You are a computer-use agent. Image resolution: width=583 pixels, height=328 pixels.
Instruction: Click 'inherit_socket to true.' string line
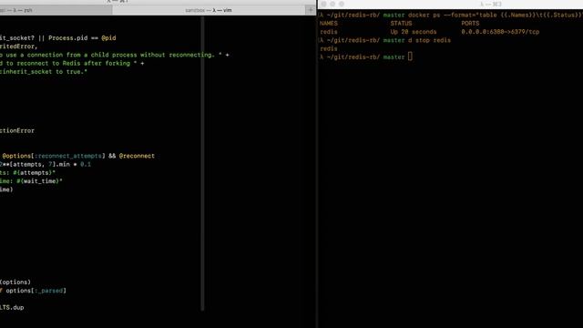tap(44, 71)
